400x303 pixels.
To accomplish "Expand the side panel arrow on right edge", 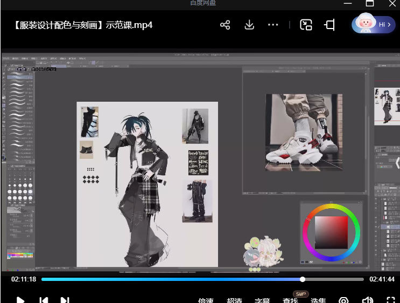I will [397, 163].
